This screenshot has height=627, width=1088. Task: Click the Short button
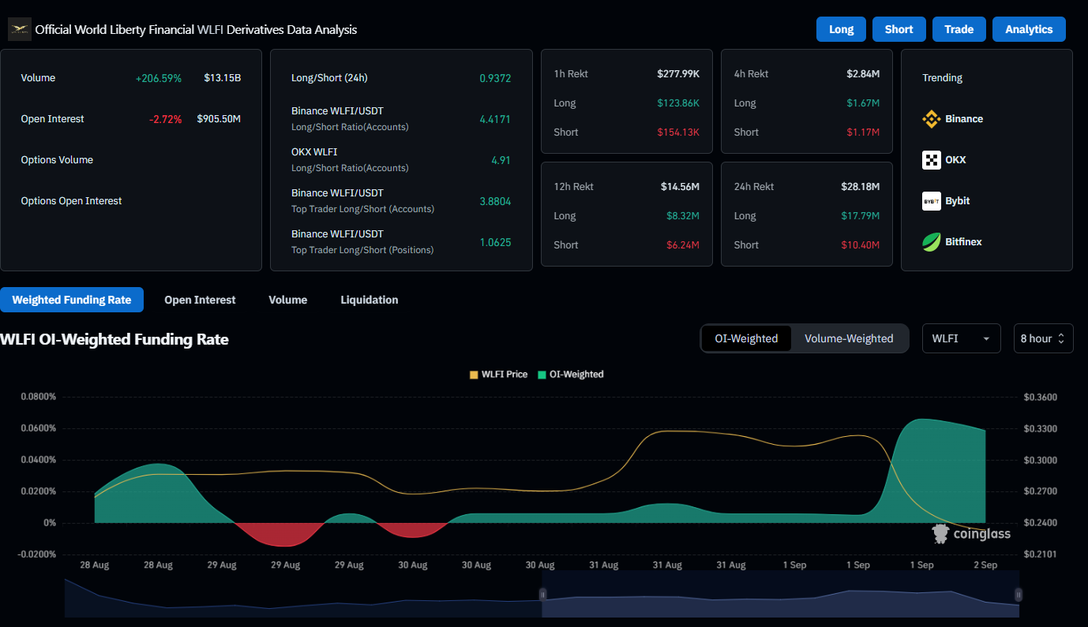click(899, 29)
